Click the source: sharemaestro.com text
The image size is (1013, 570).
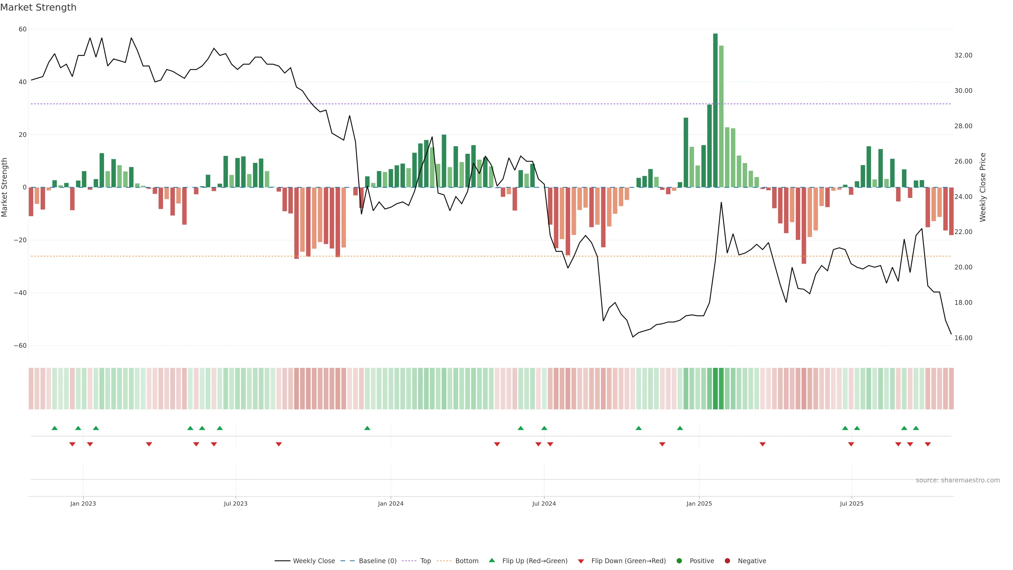(958, 480)
